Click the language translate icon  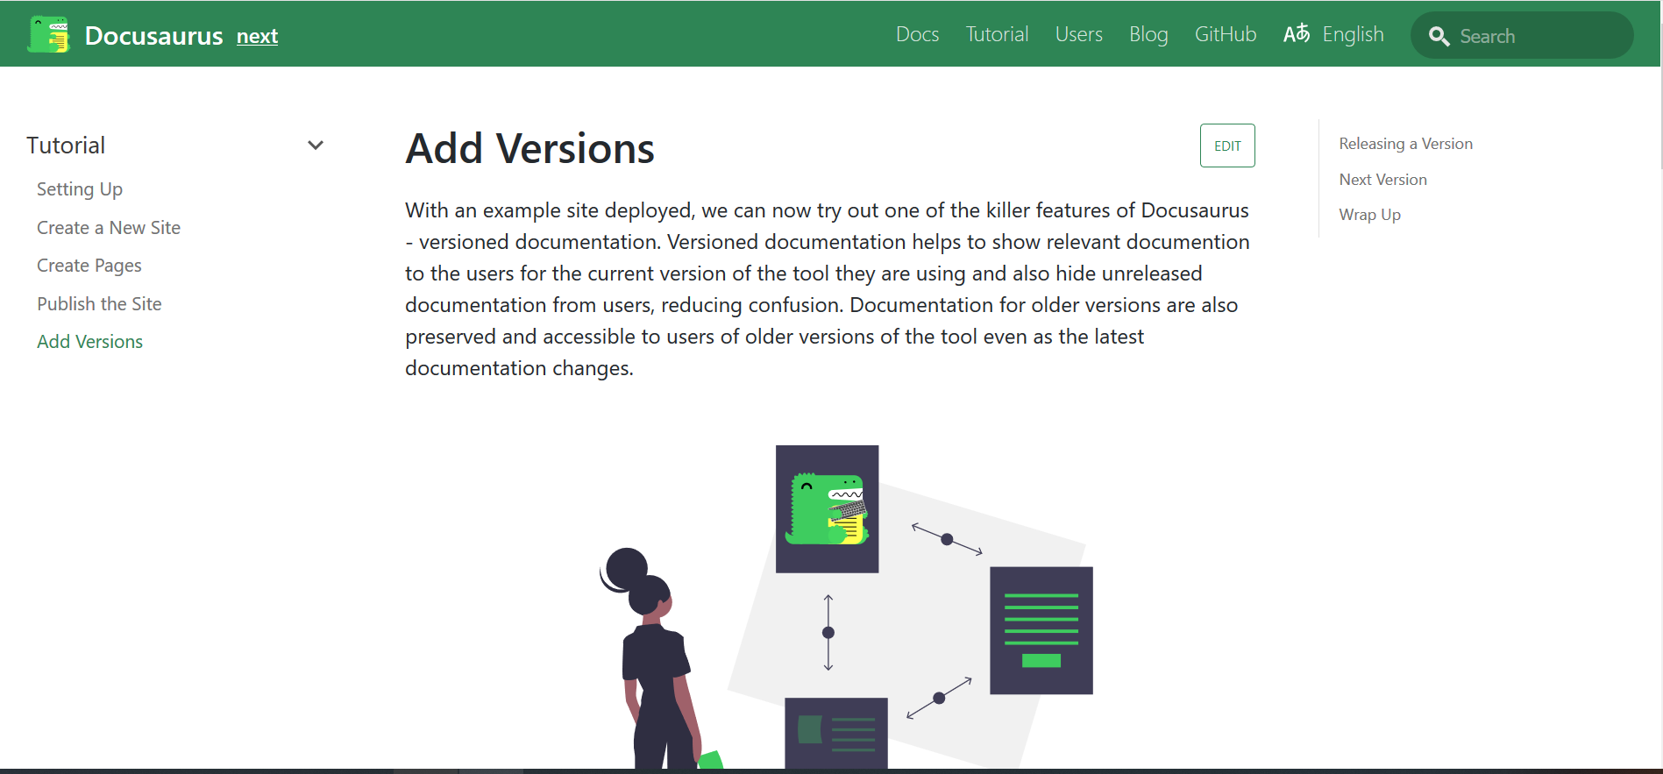pos(1297,33)
